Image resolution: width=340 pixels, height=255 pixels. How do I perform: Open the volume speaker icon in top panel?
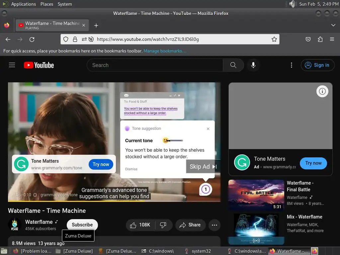293,4
